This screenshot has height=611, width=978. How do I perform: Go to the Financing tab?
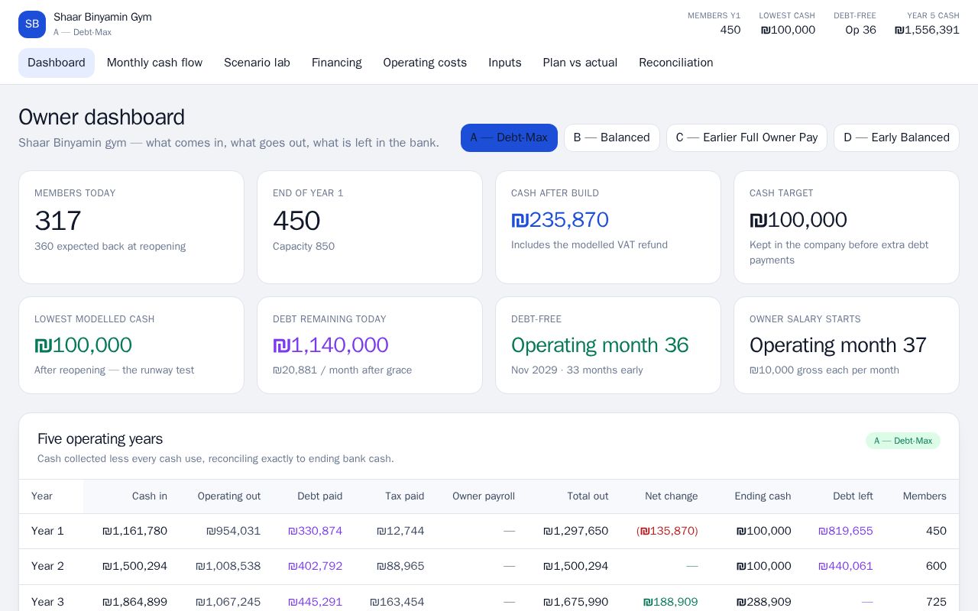(x=336, y=63)
